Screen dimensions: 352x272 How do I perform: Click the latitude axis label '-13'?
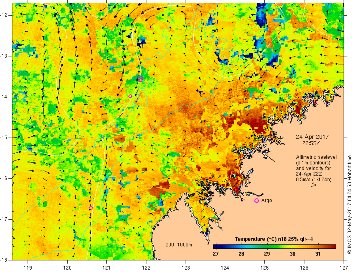coord(4,56)
